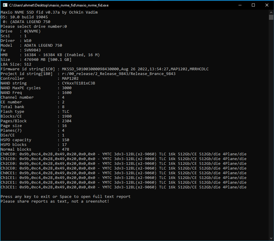
Task: Click 'Please share reports as text' line
Action: point(55,201)
